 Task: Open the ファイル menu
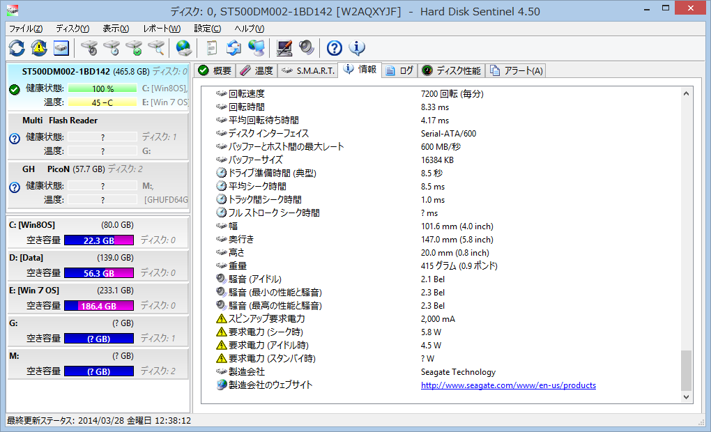[26, 29]
